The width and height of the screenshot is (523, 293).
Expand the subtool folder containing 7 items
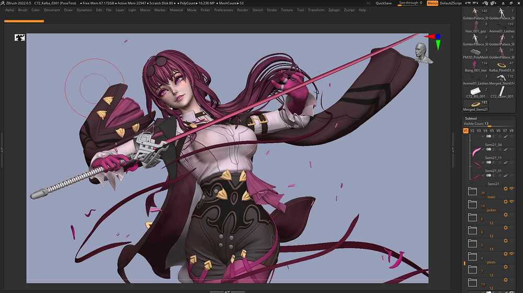pyautogui.click(x=472, y=270)
